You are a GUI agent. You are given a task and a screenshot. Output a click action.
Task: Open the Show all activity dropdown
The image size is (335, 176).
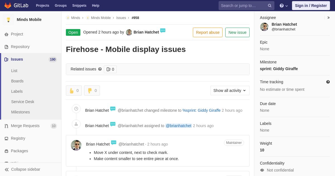[230, 91]
